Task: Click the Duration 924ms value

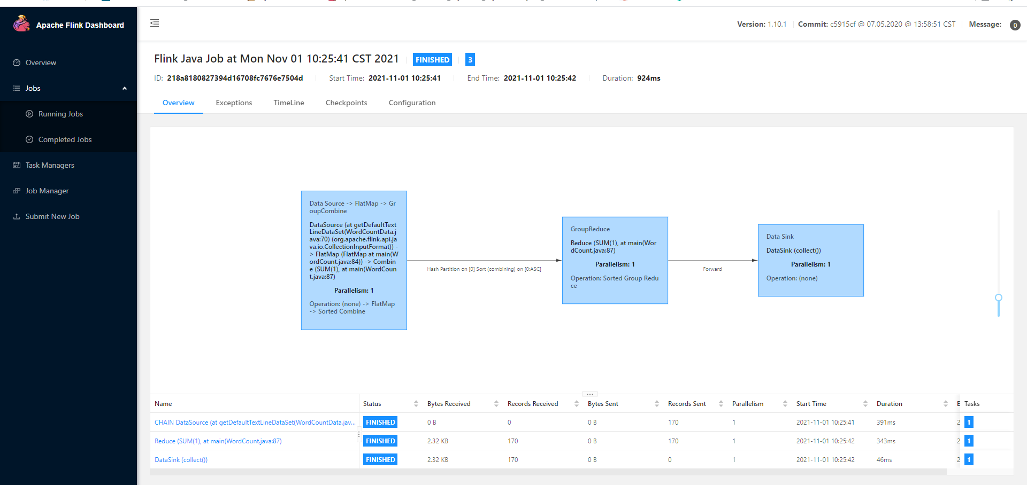Action: (649, 78)
